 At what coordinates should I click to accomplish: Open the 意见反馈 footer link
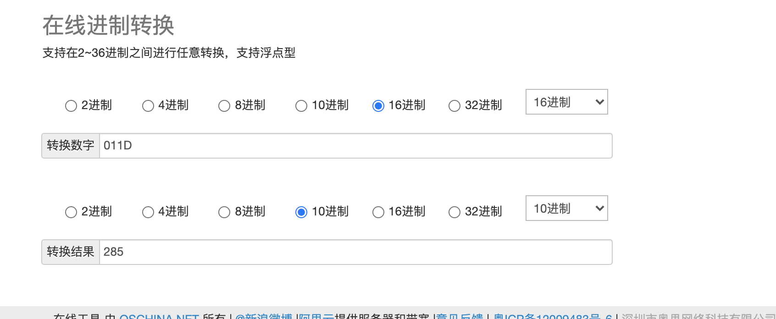(460, 316)
